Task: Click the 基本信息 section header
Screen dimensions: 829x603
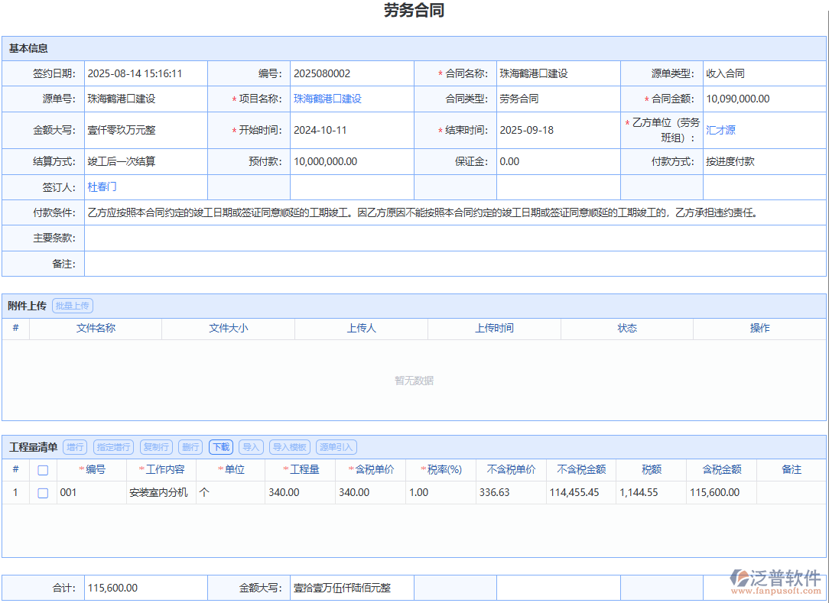Action: coord(27,48)
